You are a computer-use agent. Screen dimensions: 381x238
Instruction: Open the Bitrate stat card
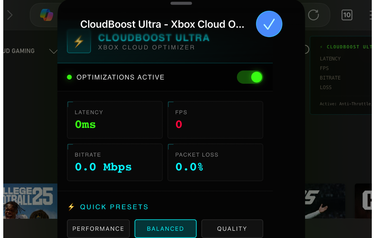[x=115, y=162]
